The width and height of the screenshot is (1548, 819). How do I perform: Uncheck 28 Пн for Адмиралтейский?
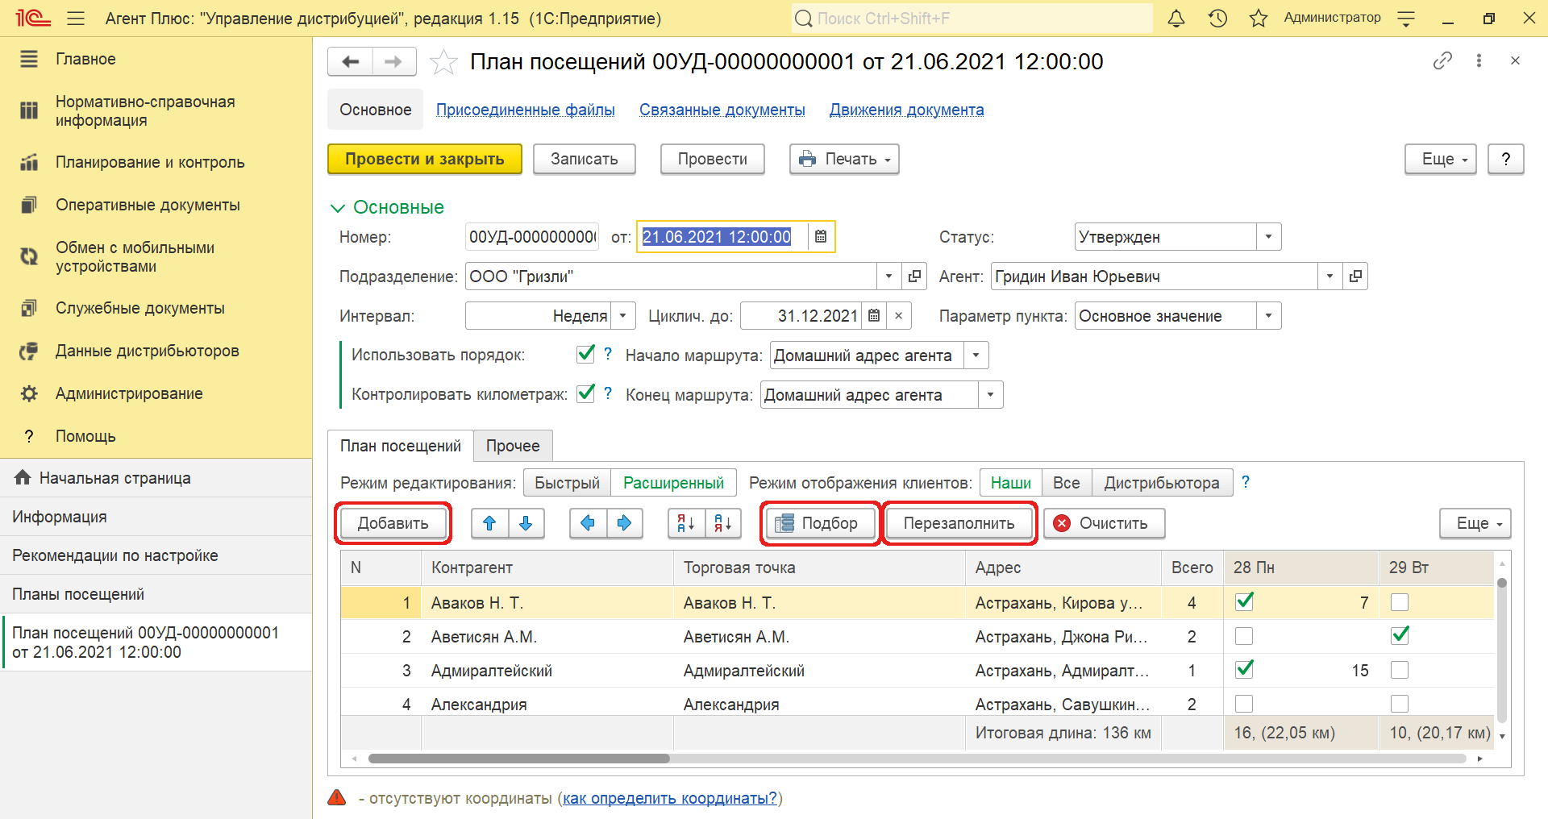pyautogui.click(x=1244, y=670)
